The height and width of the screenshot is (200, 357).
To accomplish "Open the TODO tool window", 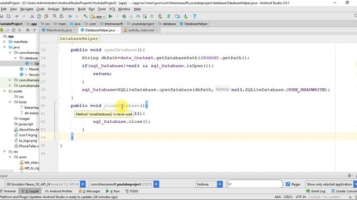I will coord(132,191).
